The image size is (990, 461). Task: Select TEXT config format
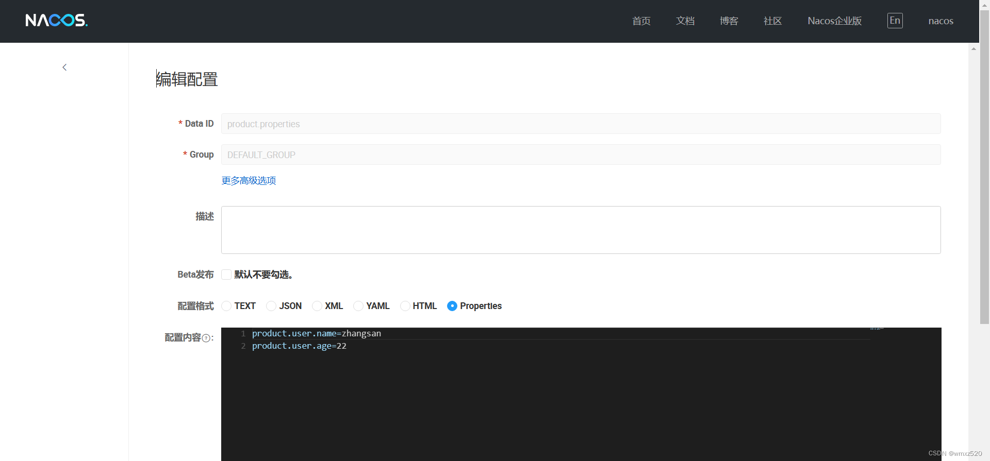coord(226,306)
